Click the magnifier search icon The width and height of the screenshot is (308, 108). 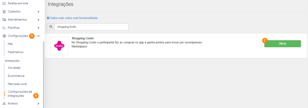tap(51, 27)
